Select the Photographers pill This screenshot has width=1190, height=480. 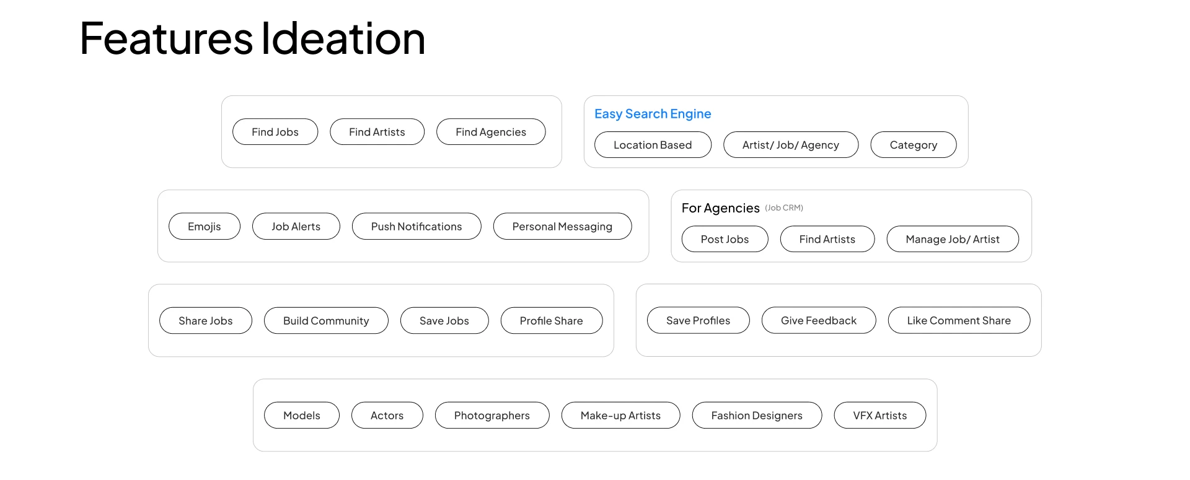tap(492, 416)
